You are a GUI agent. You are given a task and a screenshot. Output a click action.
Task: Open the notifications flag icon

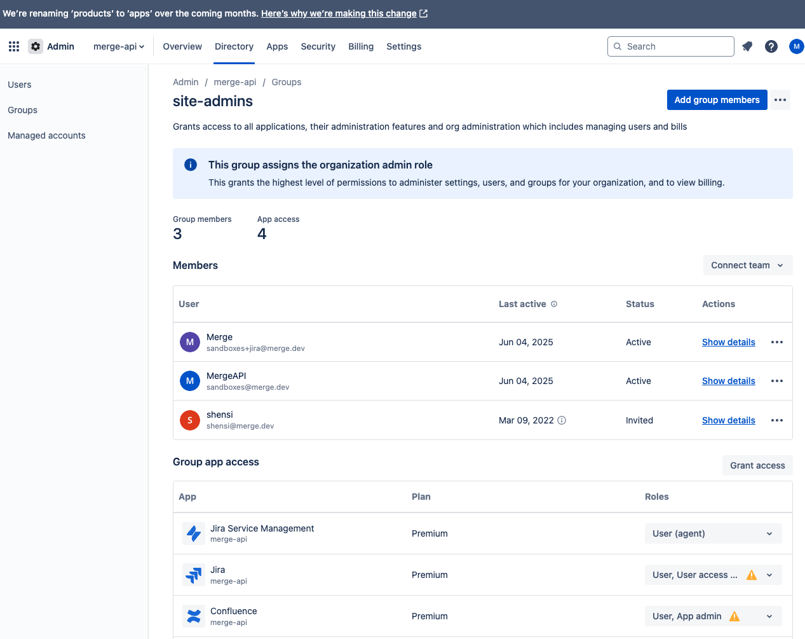(x=747, y=46)
